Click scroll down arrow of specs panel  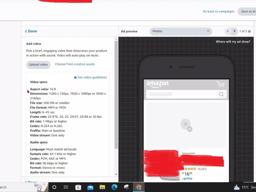(x=116, y=174)
